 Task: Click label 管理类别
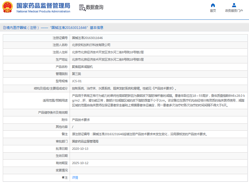(62, 74)
